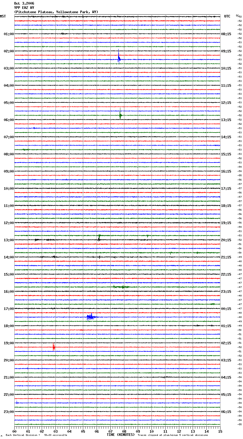The height and width of the screenshot is (439, 243).
Task: Click the 07:00 MST time label
Action: (9, 137)
